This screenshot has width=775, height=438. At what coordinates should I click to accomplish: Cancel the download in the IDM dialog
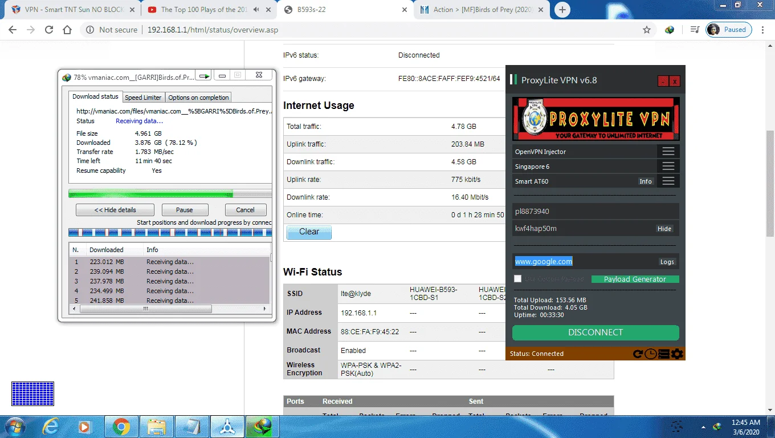[x=246, y=210]
